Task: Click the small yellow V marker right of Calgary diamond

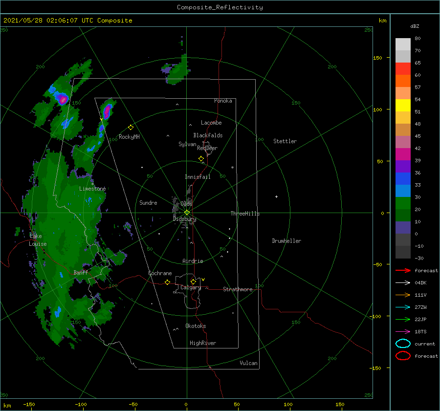Action: coord(203,280)
